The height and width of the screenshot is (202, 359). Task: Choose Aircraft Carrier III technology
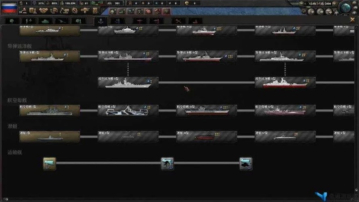tap(207, 110)
